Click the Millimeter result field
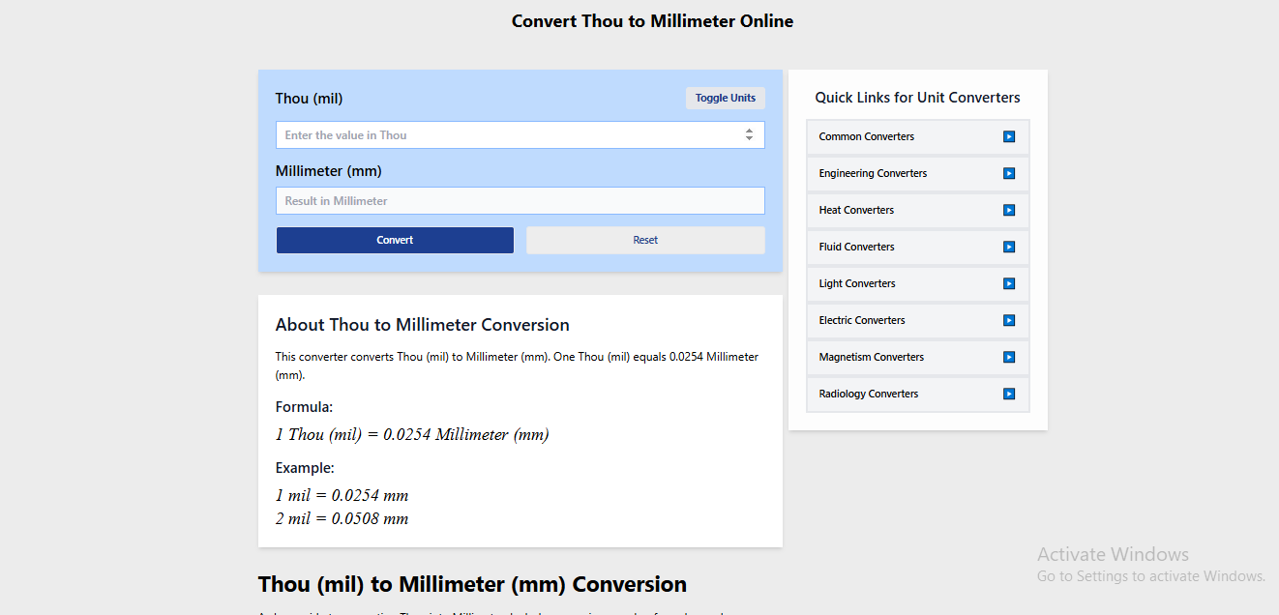The image size is (1279, 615). tap(520, 200)
